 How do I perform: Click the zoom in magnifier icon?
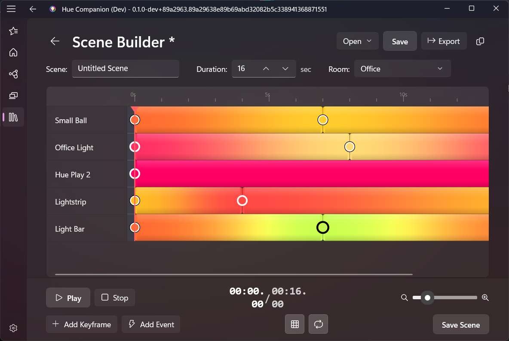(485, 298)
